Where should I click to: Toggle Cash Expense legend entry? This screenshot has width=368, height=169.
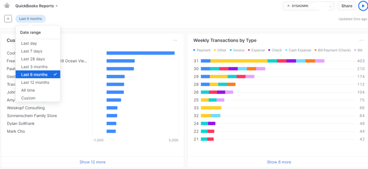pyautogui.click(x=298, y=50)
